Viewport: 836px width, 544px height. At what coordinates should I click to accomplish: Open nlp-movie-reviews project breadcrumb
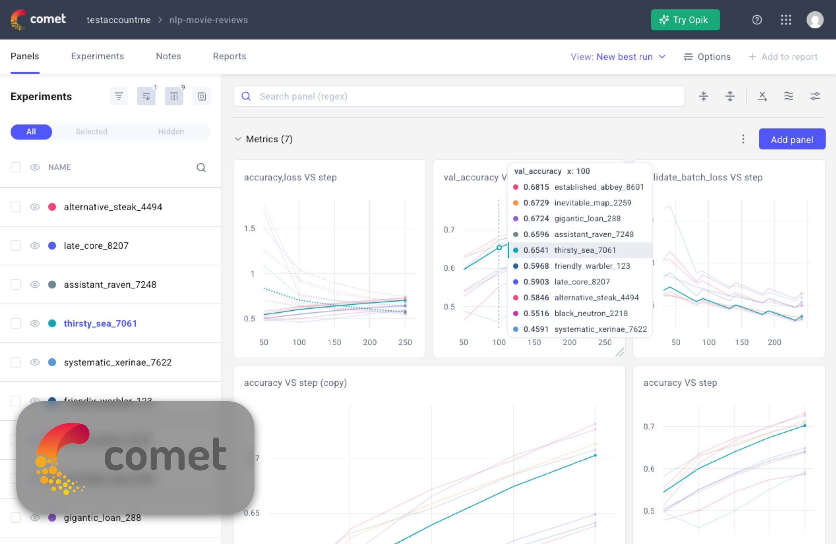209,20
